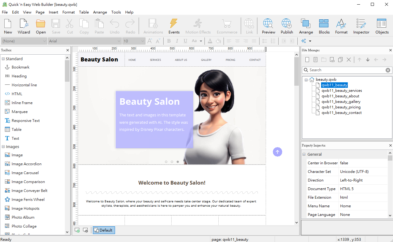Select qwb11_beauty_gallery page in tree
The height and width of the screenshot is (242, 393).
[x=341, y=102]
